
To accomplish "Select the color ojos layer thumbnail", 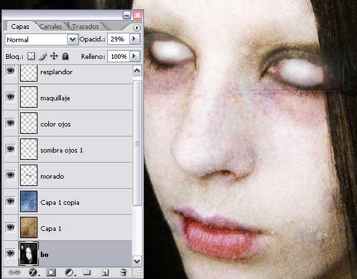I will click(29, 123).
